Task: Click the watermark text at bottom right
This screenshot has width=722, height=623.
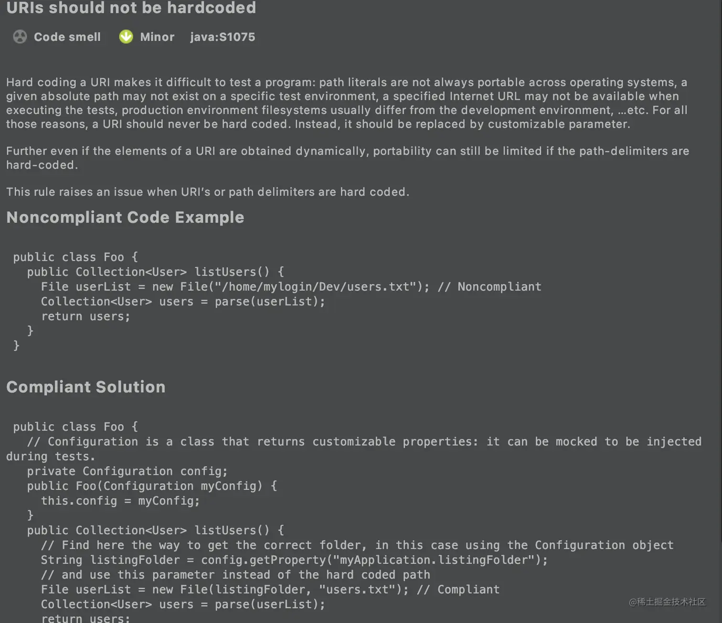Action: click(x=667, y=602)
